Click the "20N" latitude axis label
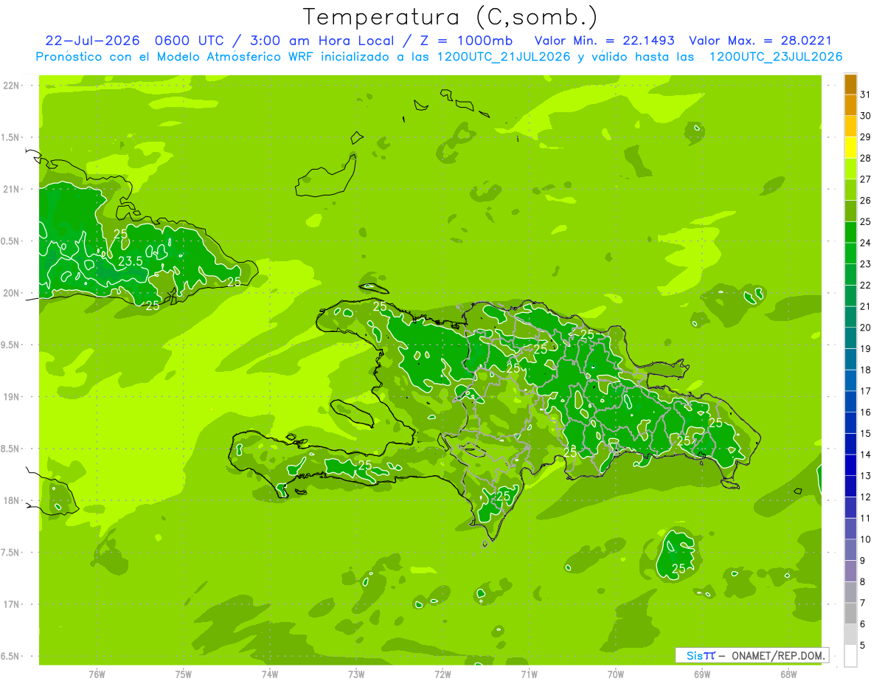 tap(11, 293)
